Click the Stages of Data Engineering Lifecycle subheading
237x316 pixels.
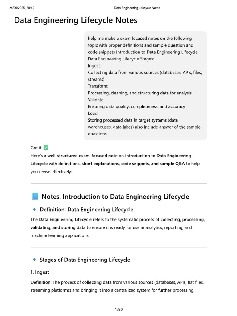tap(85, 260)
